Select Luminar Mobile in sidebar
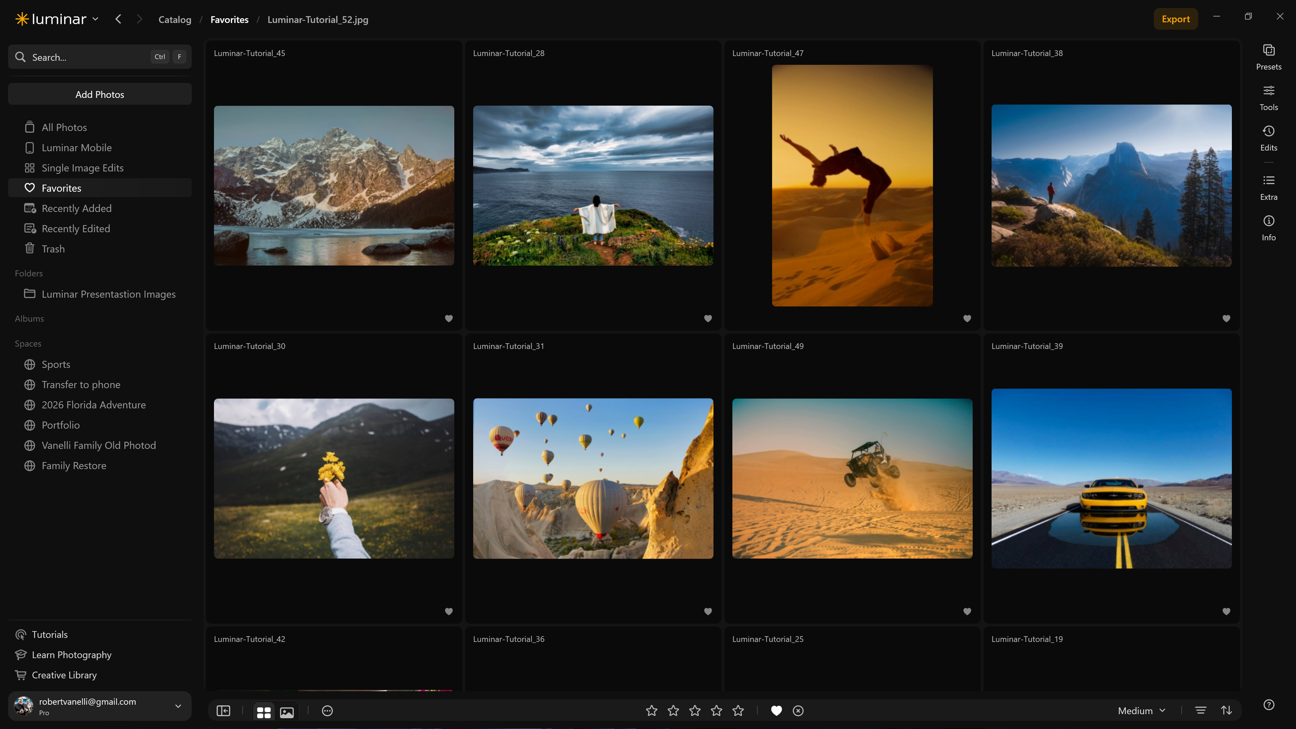This screenshot has width=1296, height=729. (100, 147)
